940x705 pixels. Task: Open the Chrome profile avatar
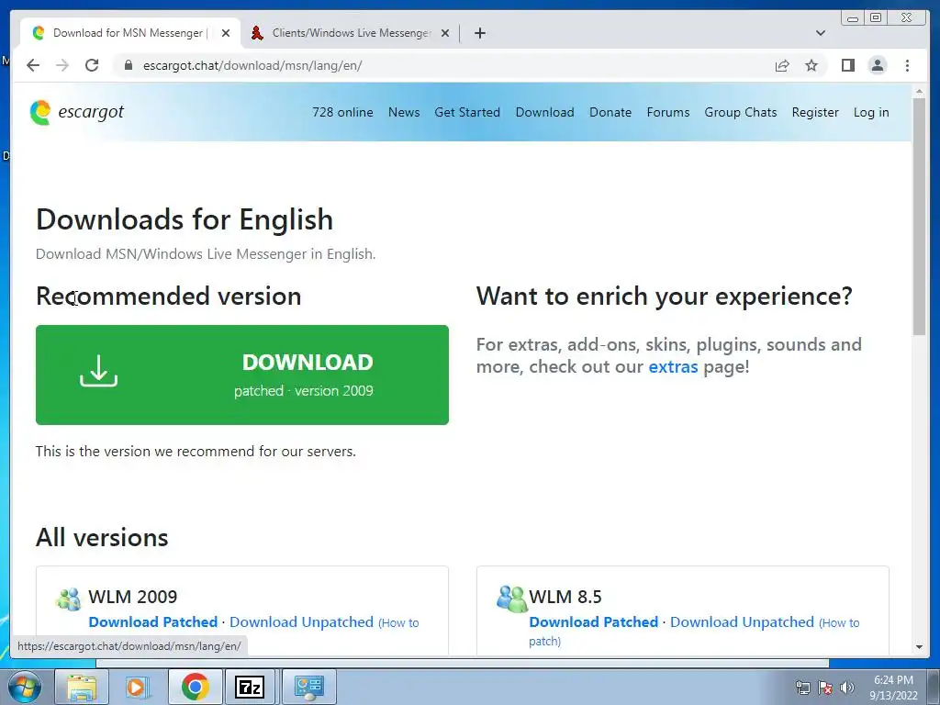877,65
